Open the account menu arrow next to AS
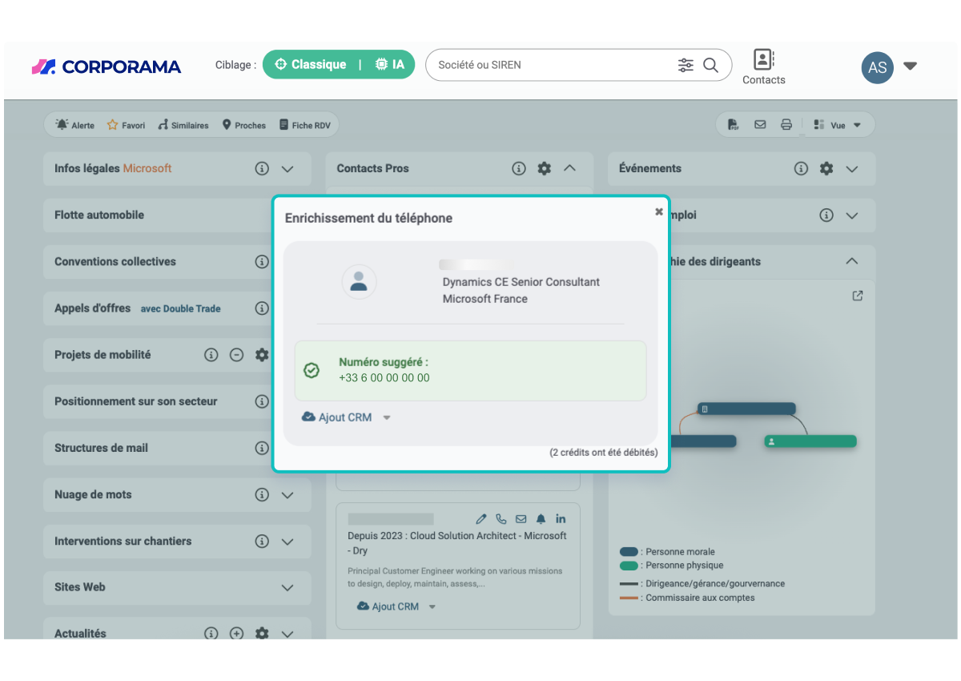Screen dimensions: 961x681 point(911,66)
